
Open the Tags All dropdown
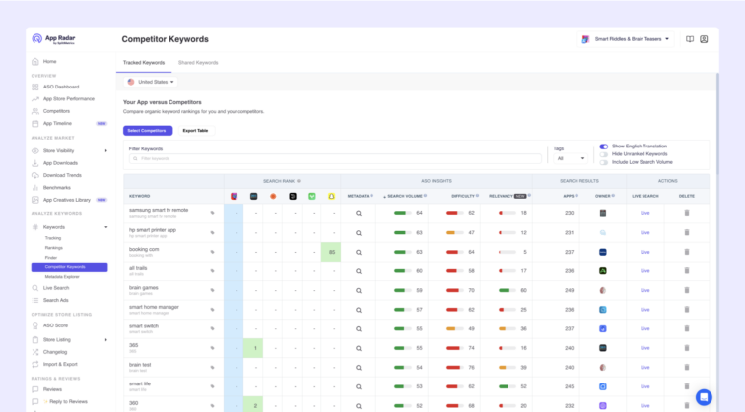pos(571,158)
